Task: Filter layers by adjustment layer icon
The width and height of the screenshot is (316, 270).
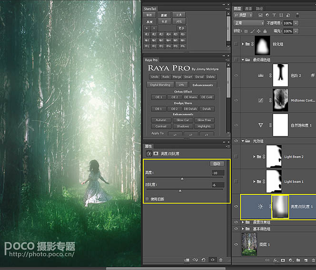Action: click(267, 15)
